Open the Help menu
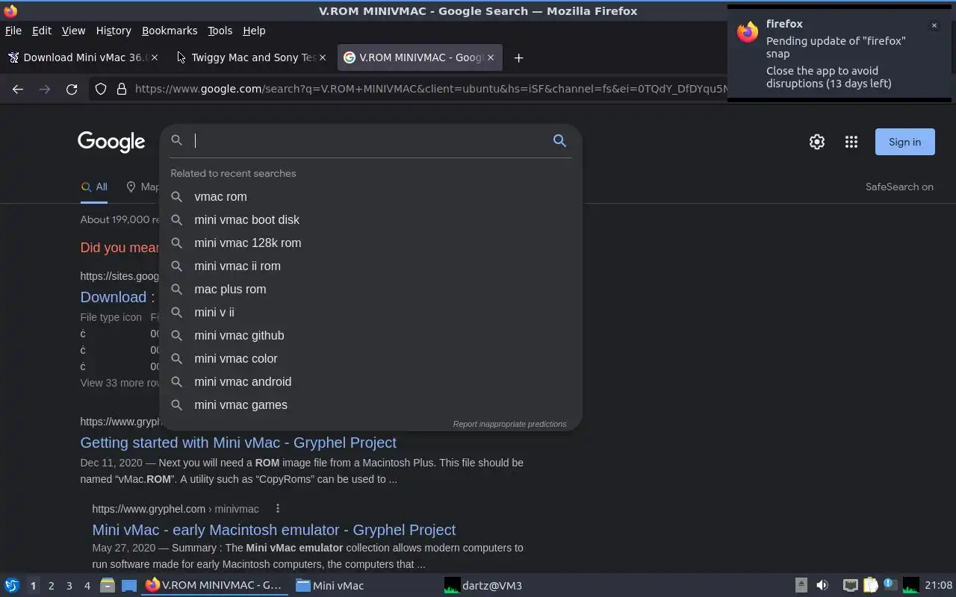Image resolution: width=956 pixels, height=597 pixels. pyautogui.click(x=254, y=31)
